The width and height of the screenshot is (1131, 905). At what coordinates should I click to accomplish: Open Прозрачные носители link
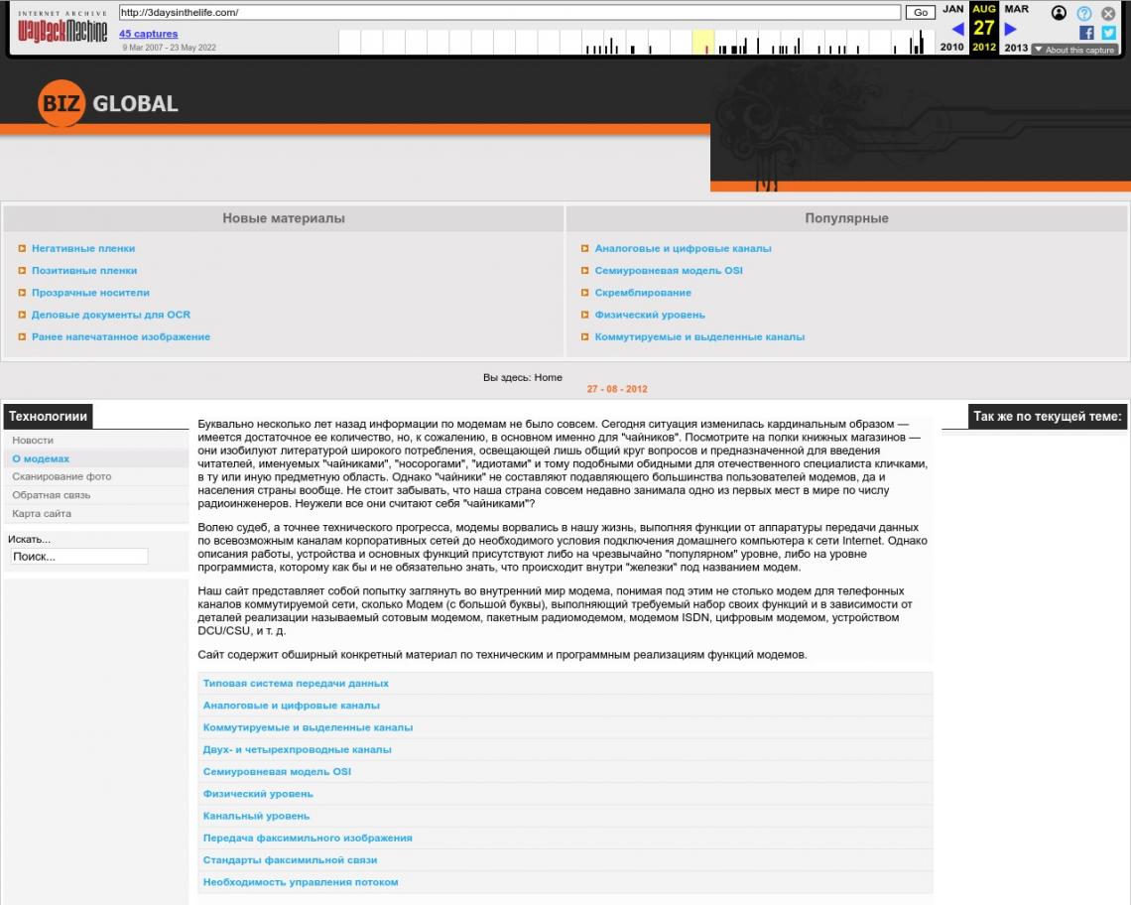(x=90, y=293)
